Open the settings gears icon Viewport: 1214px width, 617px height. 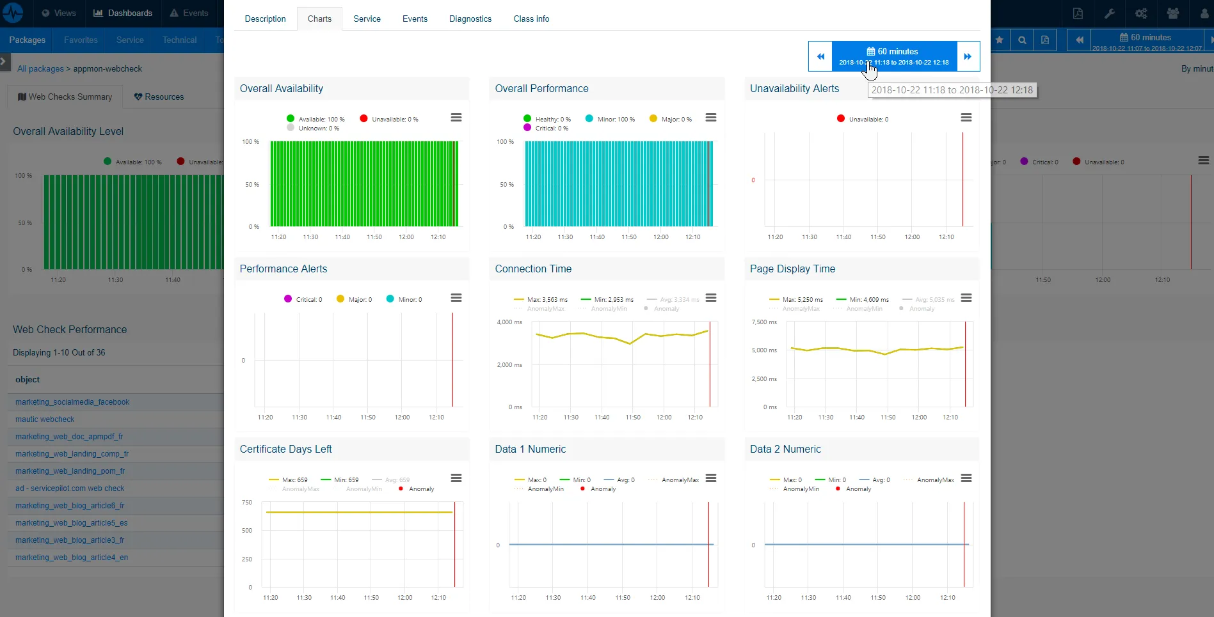point(1140,13)
